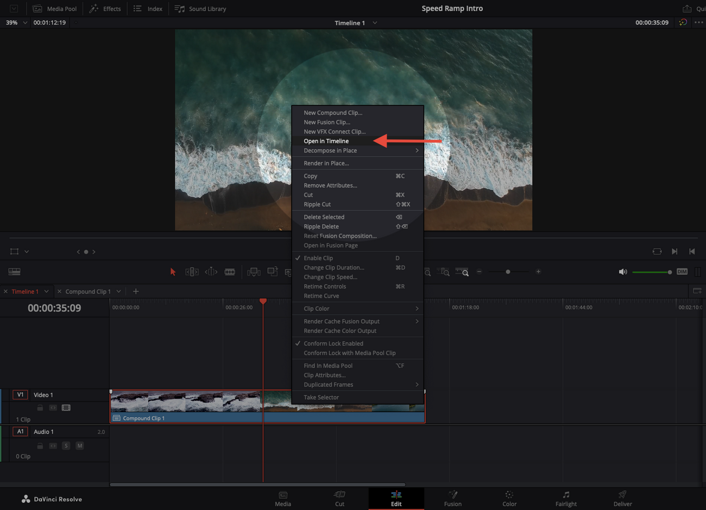The width and height of the screenshot is (706, 510).
Task: Switch to the Compound Clip 1 tab
Action: [x=88, y=292]
